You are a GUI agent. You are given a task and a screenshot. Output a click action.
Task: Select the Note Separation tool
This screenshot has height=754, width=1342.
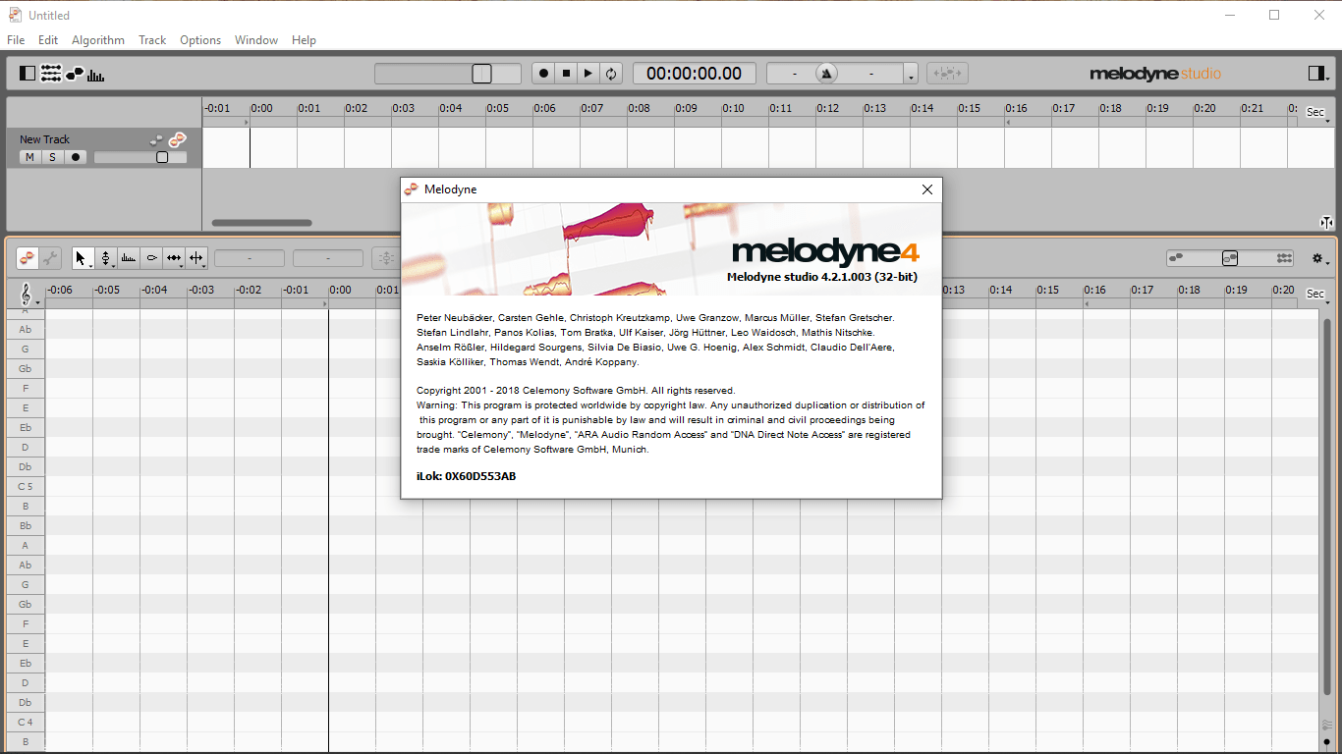click(196, 258)
